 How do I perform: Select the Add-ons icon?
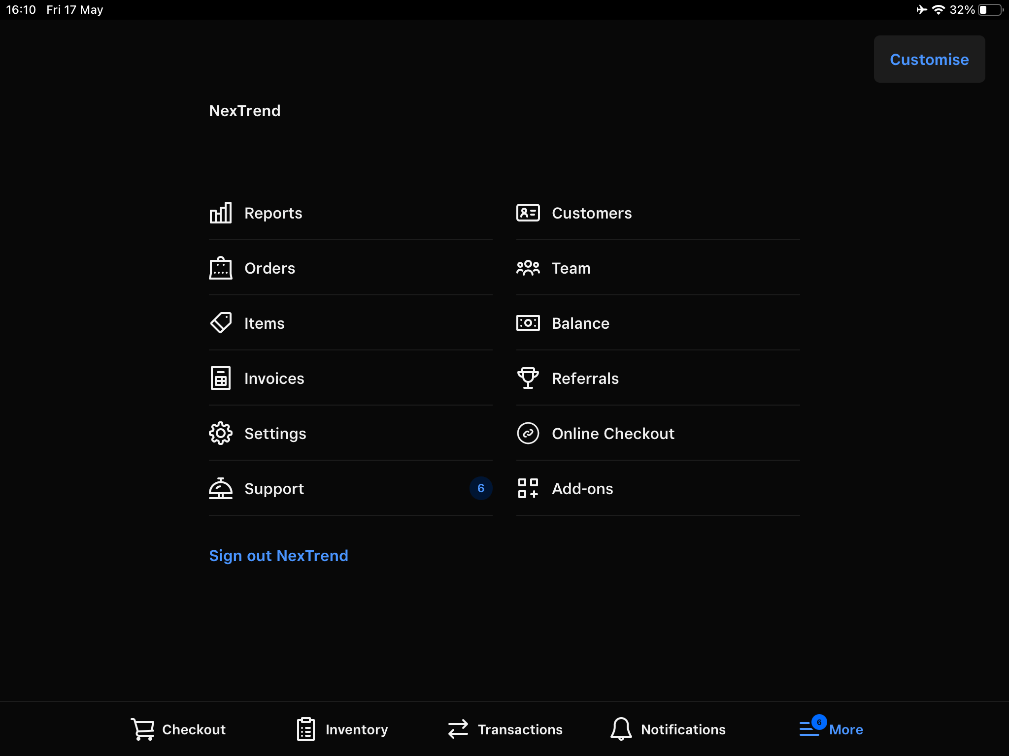[528, 488]
